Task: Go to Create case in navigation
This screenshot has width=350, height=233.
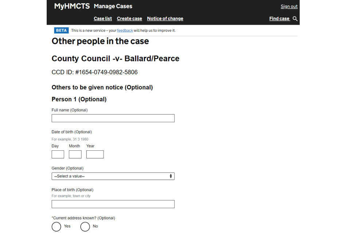Action: (129, 19)
